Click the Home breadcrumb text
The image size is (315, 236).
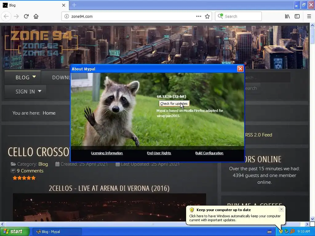click(x=49, y=113)
